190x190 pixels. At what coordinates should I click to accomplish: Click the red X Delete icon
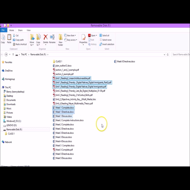tap(46, 37)
